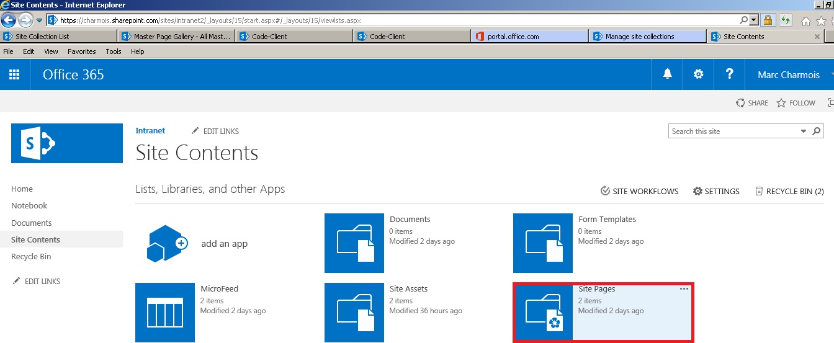The image size is (834, 343).
Task: Click the browser Home icon
Action: click(x=806, y=21)
